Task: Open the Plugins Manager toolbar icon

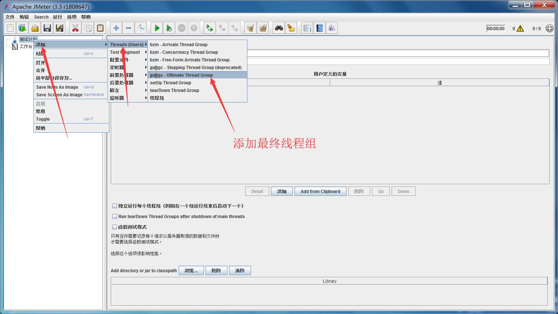Action: click(332, 28)
